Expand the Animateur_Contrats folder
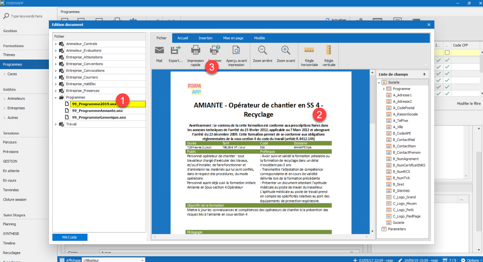This screenshot has width=483, height=262. click(x=56, y=44)
